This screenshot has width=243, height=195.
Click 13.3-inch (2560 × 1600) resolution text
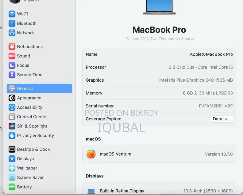(208, 191)
